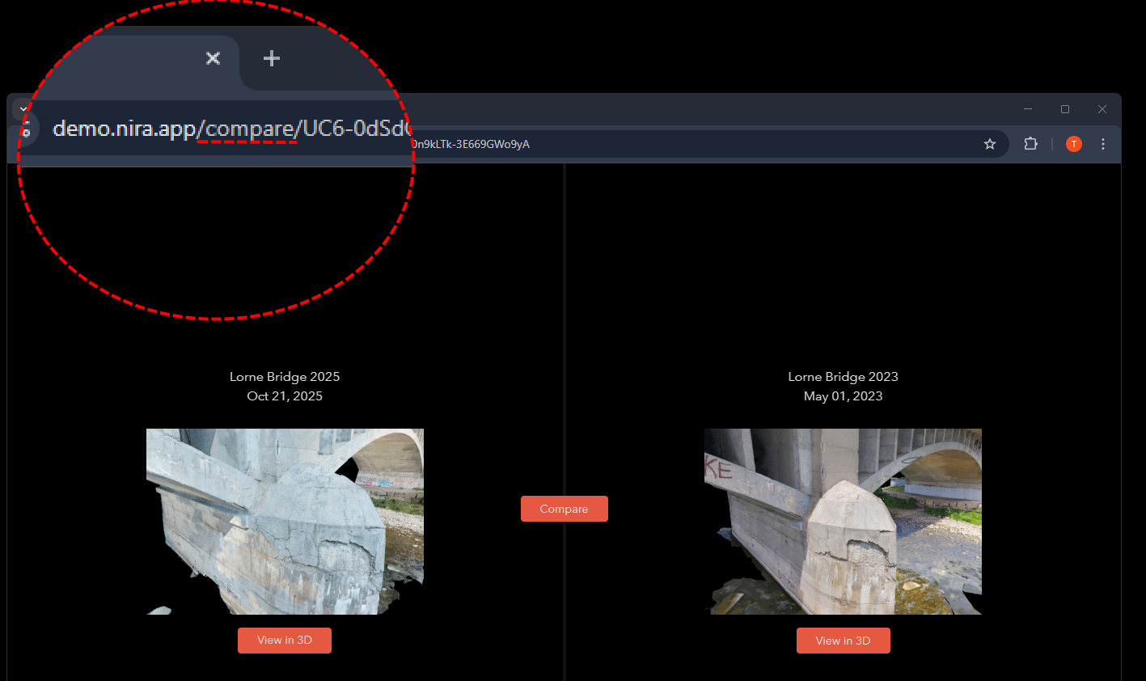View site information icon beside the URL
The image size is (1146, 681).
coord(26,129)
